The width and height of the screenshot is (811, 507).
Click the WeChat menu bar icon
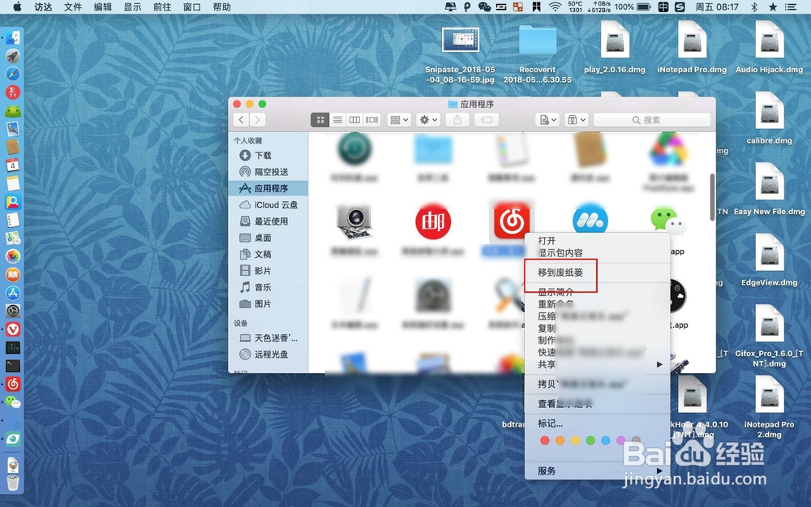tap(485, 6)
